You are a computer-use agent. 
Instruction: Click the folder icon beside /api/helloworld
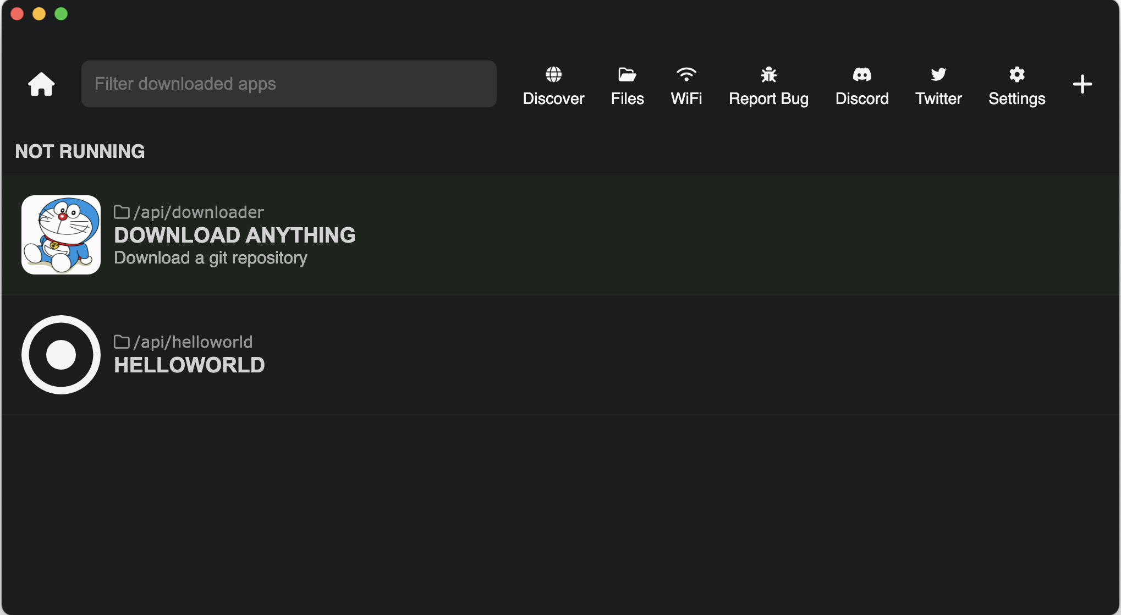pyautogui.click(x=122, y=342)
